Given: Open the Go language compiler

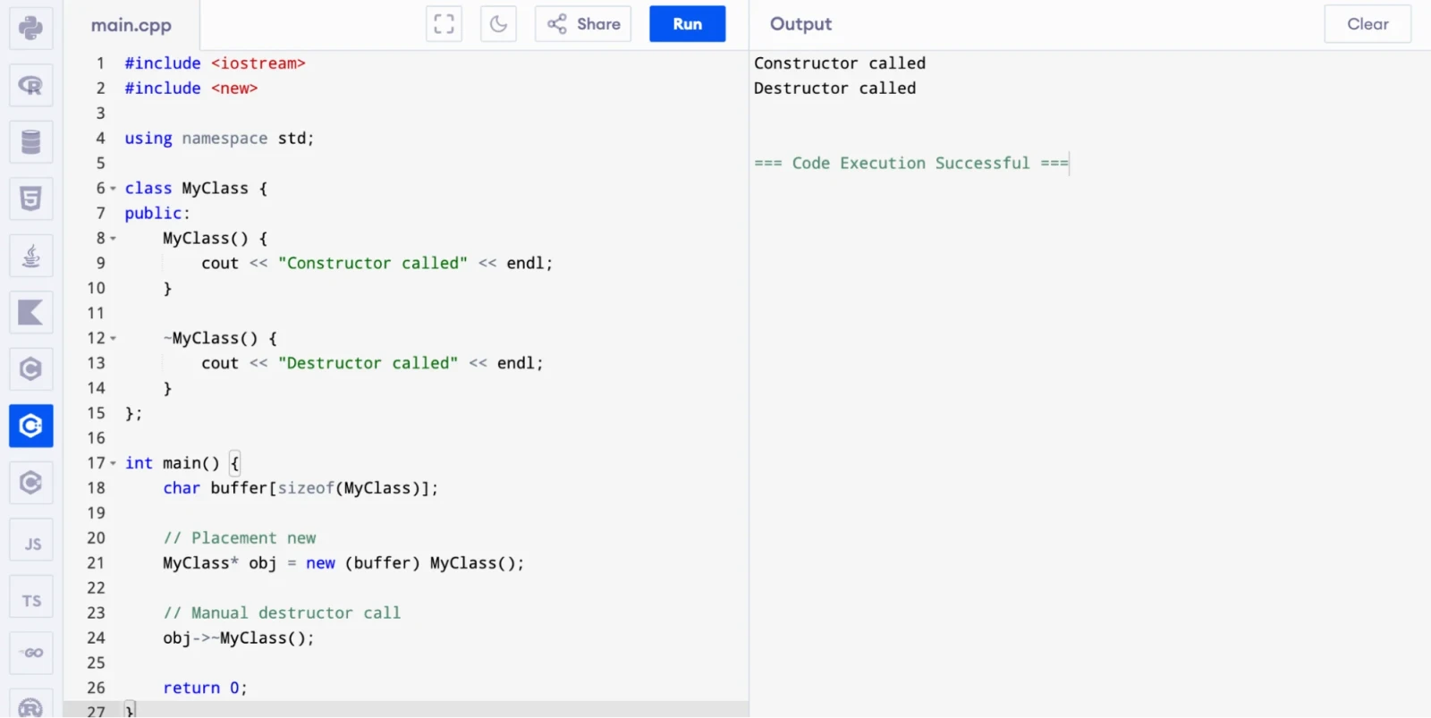Looking at the screenshot, I should (x=31, y=653).
